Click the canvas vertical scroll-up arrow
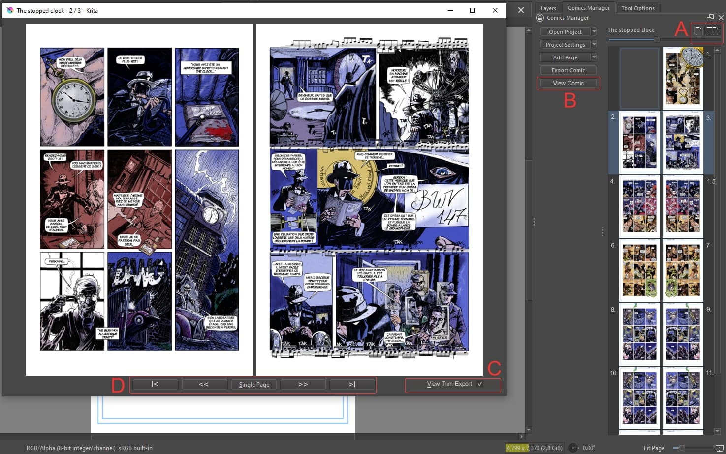Image resolution: width=726 pixels, height=454 pixels. coord(529,30)
